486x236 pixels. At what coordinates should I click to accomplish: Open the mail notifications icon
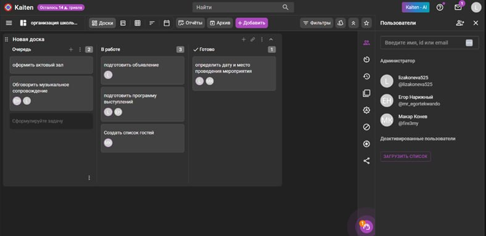click(x=458, y=7)
